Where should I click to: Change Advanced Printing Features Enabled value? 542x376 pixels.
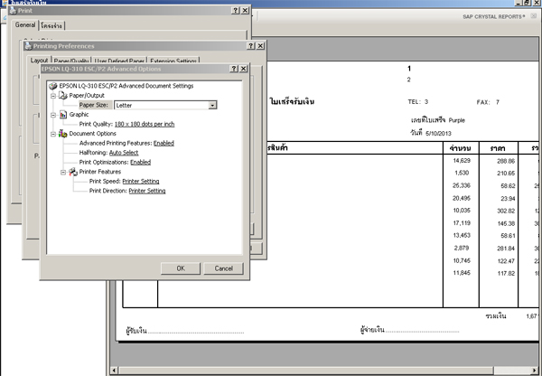pos(164,143)
